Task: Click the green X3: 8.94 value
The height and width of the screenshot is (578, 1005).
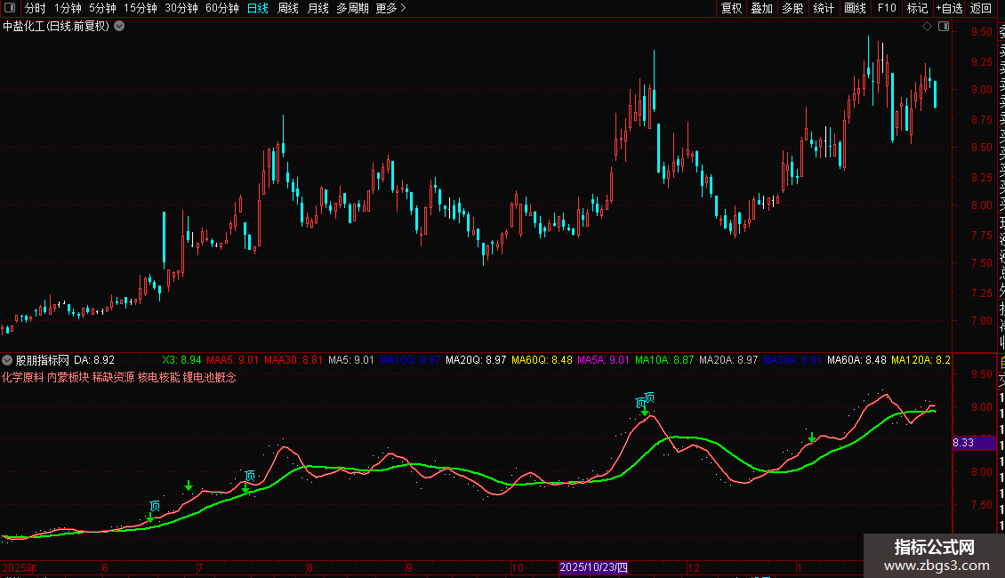Action: click(x=182, y=360)
